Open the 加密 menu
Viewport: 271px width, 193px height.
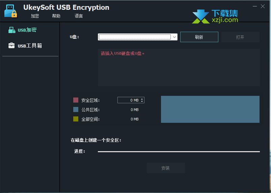[35, 16]
